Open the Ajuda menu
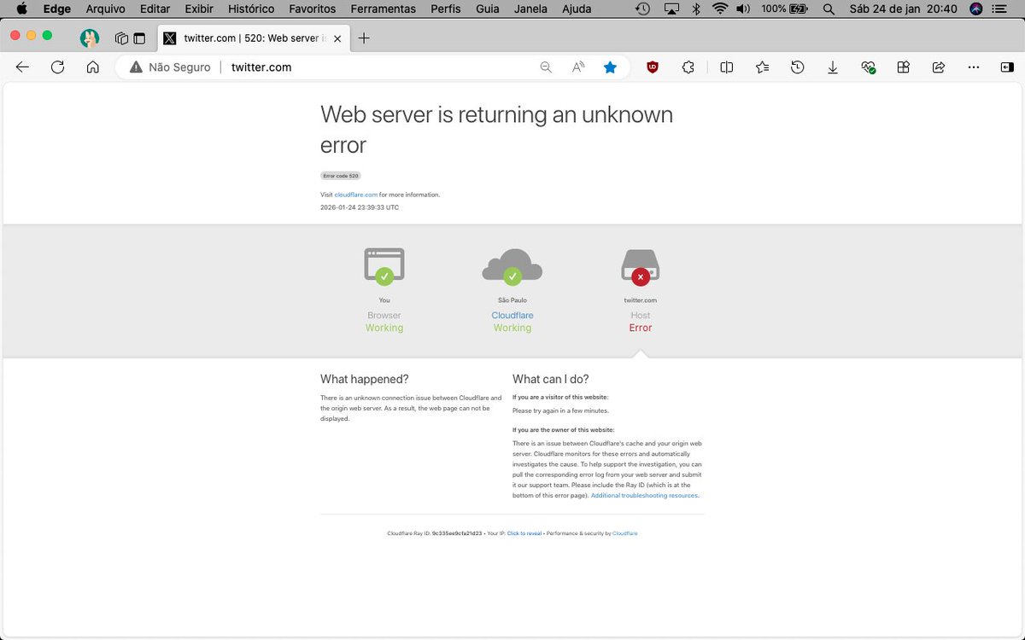The height and width of the screenshot is (640, 1025). pos(577,9)
